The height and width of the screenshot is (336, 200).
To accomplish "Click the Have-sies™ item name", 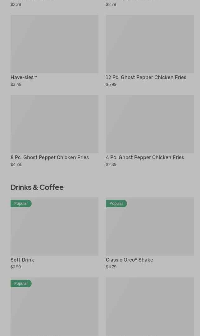I will (x=24, y=77).
